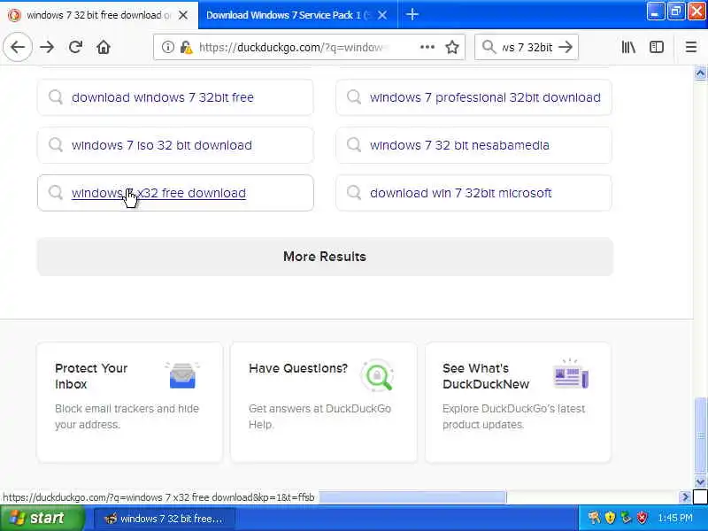Select the 'windows 7 32 bit free download' tab
708x531 pixels.
pyautogui.click(x=99, y=15)
